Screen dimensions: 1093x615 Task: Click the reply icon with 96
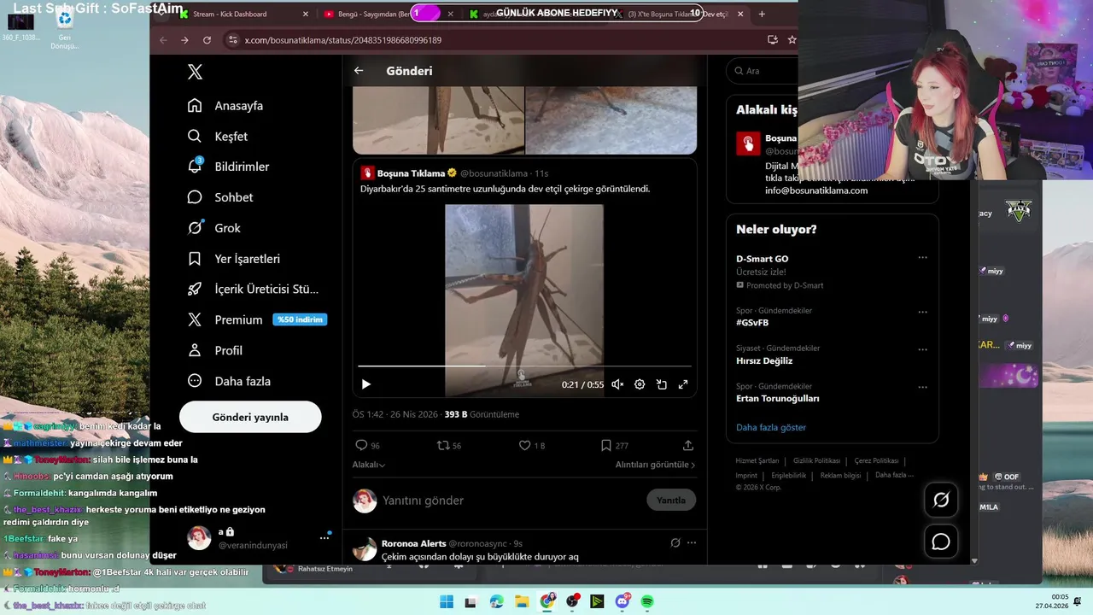point(367,445)
